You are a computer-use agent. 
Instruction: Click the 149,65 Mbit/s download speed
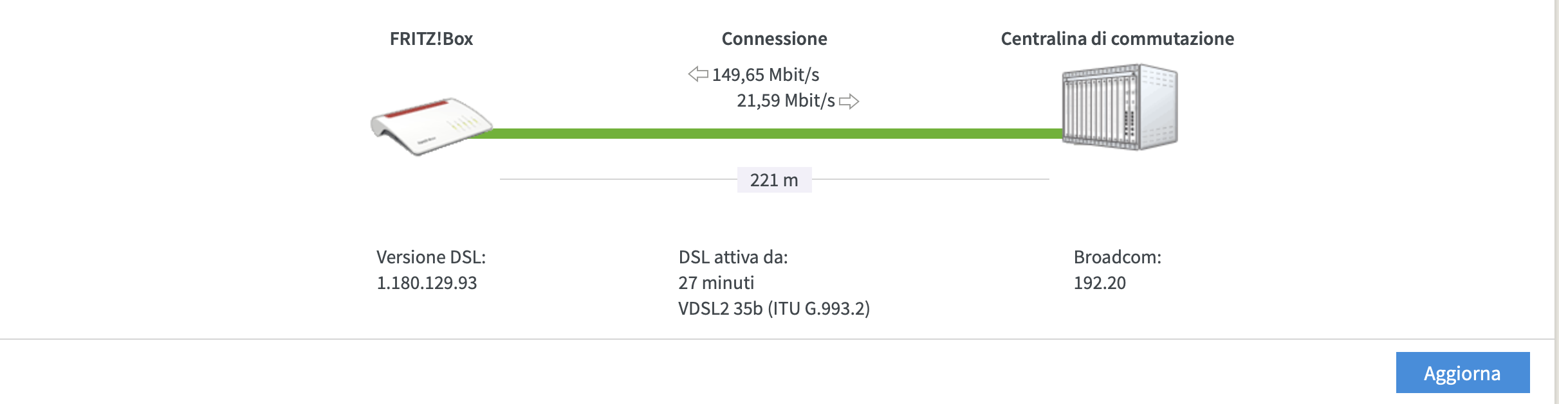tap(766, 75)
